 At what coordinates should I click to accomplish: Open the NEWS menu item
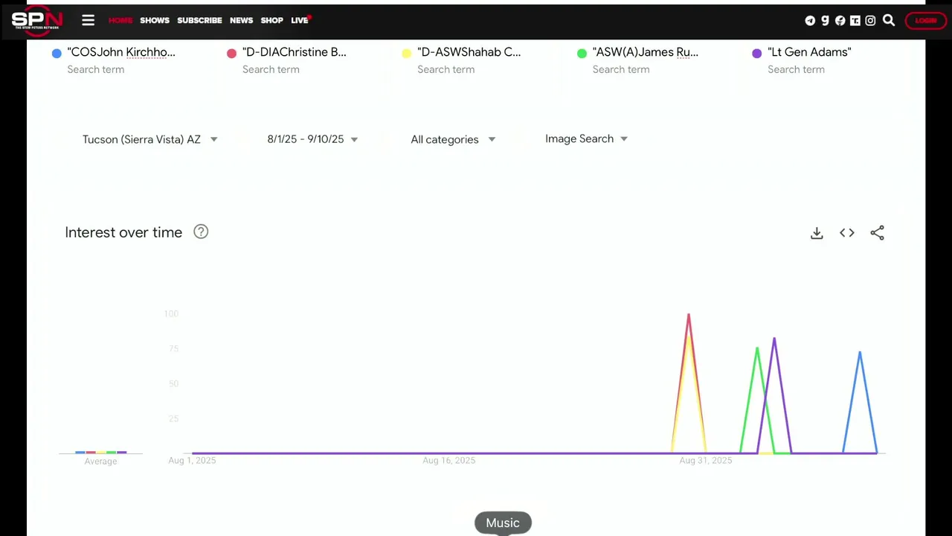(x=241, y=20)
